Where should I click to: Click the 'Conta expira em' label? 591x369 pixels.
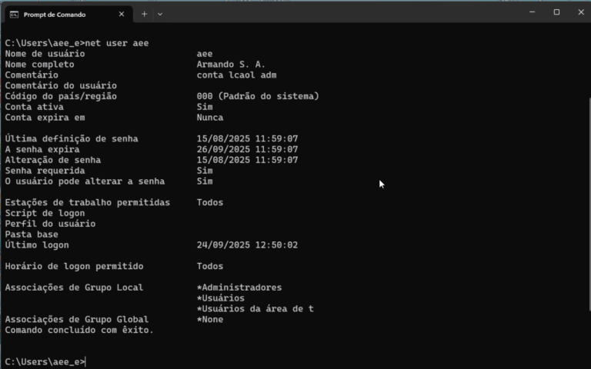point(45,118)
